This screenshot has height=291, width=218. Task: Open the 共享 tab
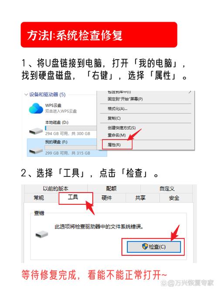pyautogui.click(x=140, y=198)
